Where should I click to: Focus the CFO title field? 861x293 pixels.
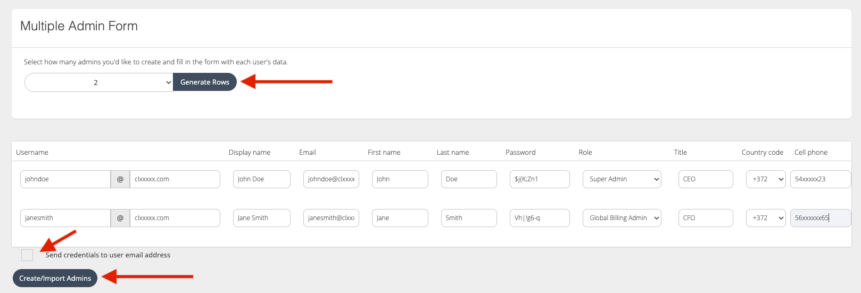pos(705,218)
